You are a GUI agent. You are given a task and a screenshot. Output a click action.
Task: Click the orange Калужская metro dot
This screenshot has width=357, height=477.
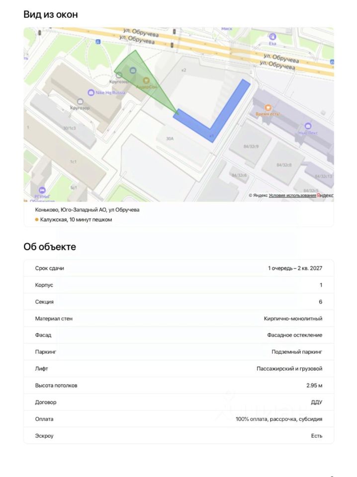click(37, 220)
